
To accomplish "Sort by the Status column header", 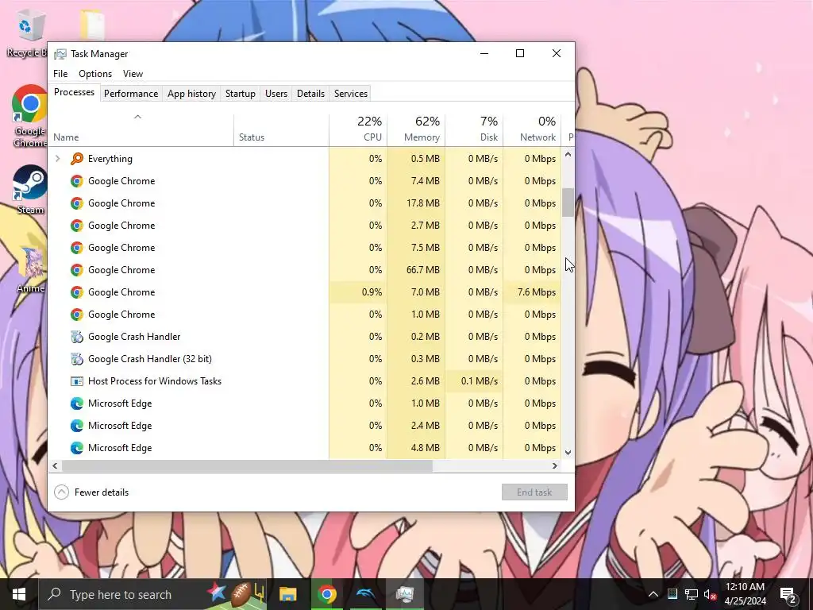I will [280, 130].
